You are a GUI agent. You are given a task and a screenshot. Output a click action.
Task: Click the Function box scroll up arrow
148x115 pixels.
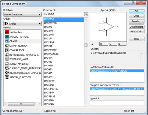click(x=142, y=53)
